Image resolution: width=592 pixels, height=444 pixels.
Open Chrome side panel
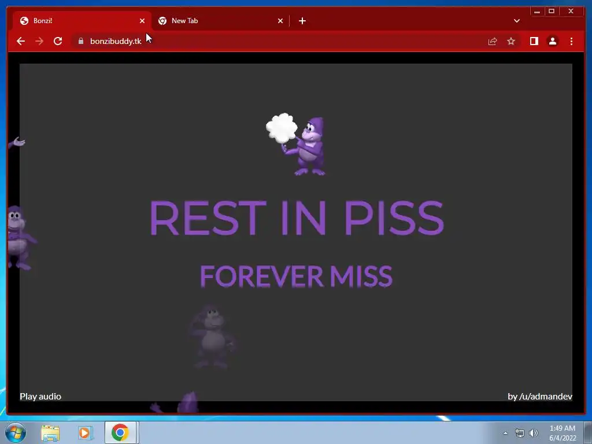point(534,41)
